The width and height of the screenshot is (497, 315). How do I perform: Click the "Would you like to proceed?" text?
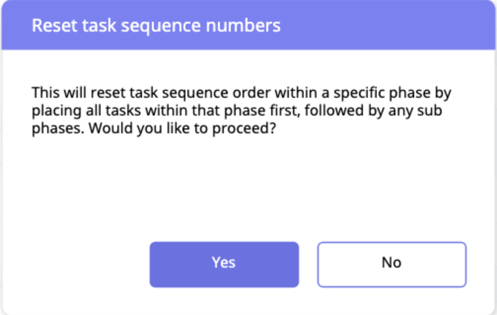(182, 129)
